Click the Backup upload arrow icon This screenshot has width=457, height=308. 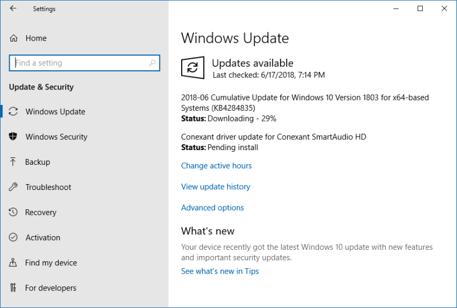coord(13,162)
